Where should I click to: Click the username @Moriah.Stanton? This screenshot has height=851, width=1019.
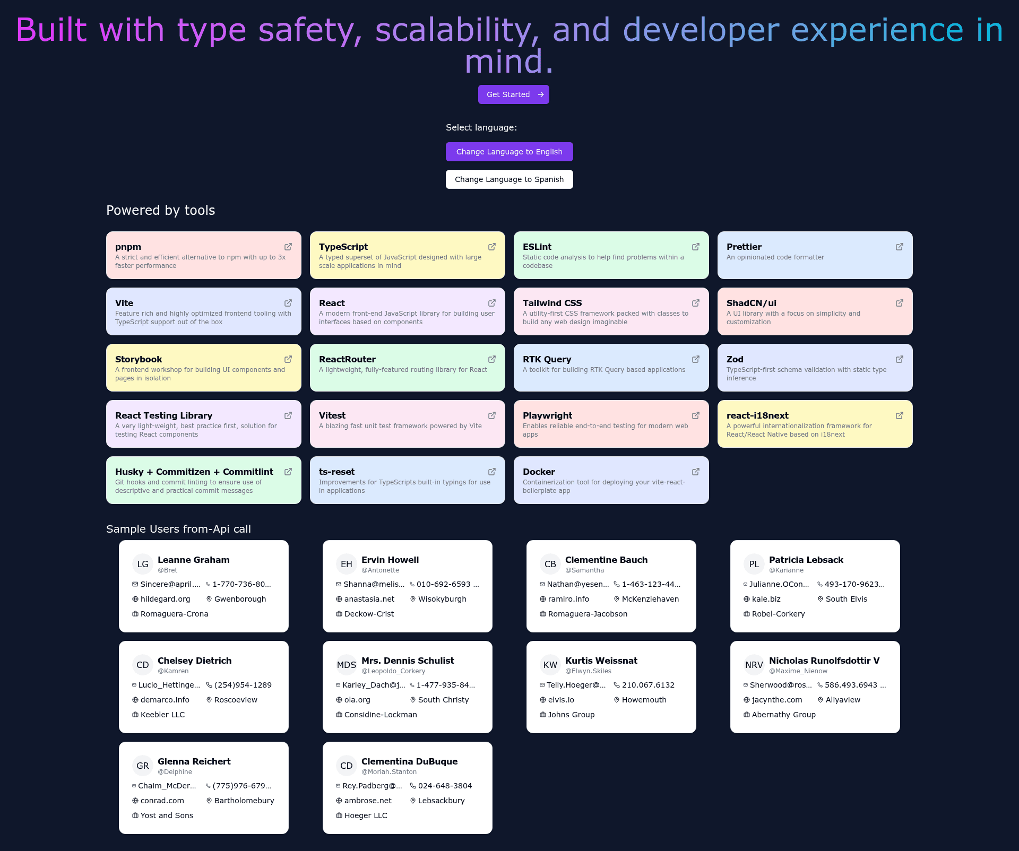click(x=389, y=772)
